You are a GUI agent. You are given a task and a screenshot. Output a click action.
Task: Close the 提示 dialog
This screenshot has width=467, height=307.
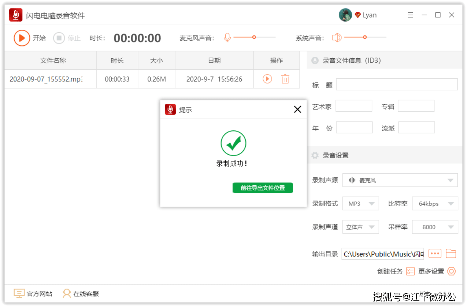click(297, 109)
